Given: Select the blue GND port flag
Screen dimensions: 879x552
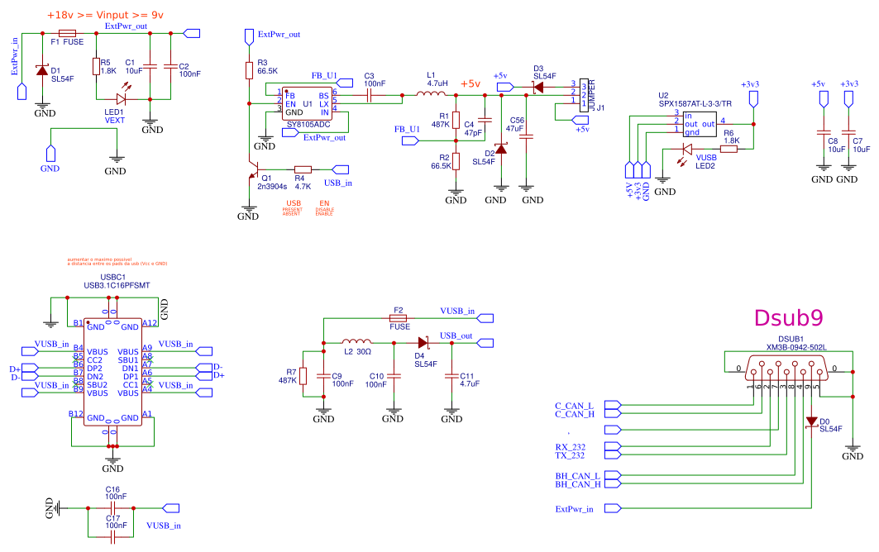Looking at the screenshot, I should coord(50,153).
